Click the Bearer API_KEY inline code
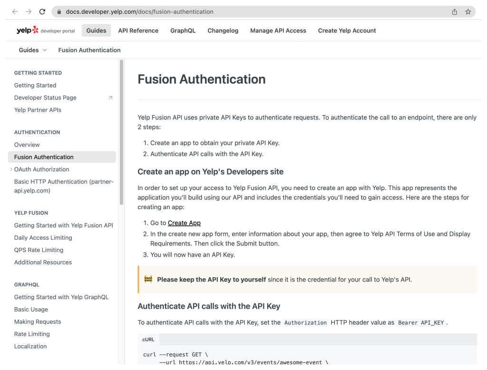Screen dimensions: 487x370 coord(421,323)
